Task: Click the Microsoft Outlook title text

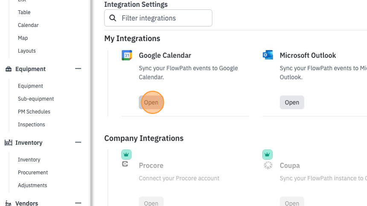Action: click(308, 55)
